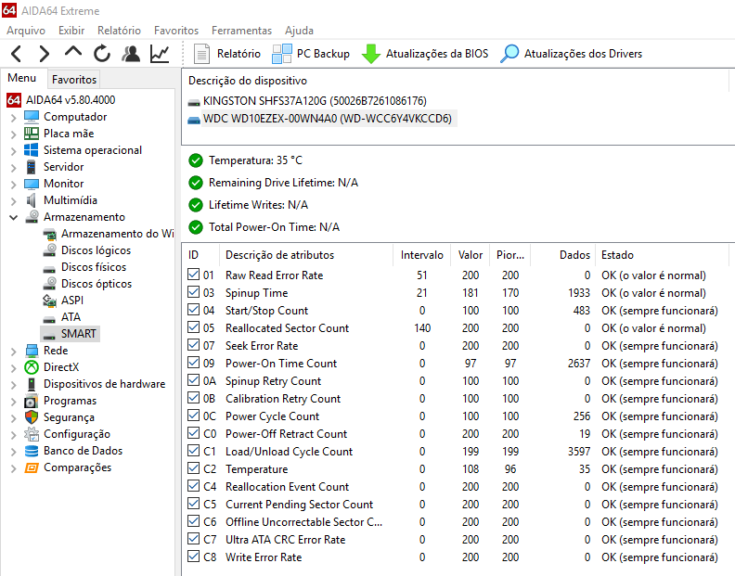
Task: Open the graph chart icon in the toolbar
Action: (x=160, y=54)
